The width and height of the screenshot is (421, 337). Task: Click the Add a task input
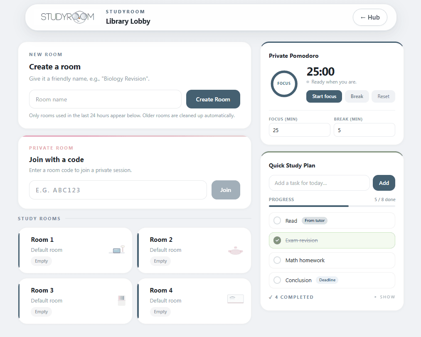[319, 183]
